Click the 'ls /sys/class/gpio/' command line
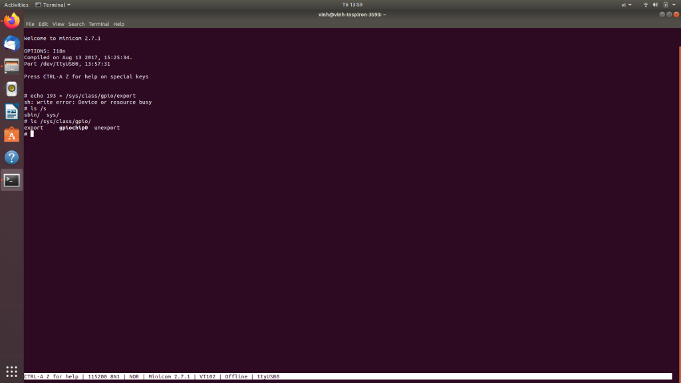 click(x=61, y=121)
